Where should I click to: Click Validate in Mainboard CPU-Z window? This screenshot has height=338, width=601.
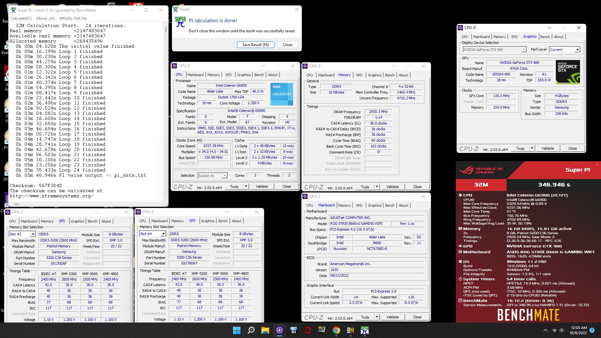pyautogui.click(x=392, y=317)
